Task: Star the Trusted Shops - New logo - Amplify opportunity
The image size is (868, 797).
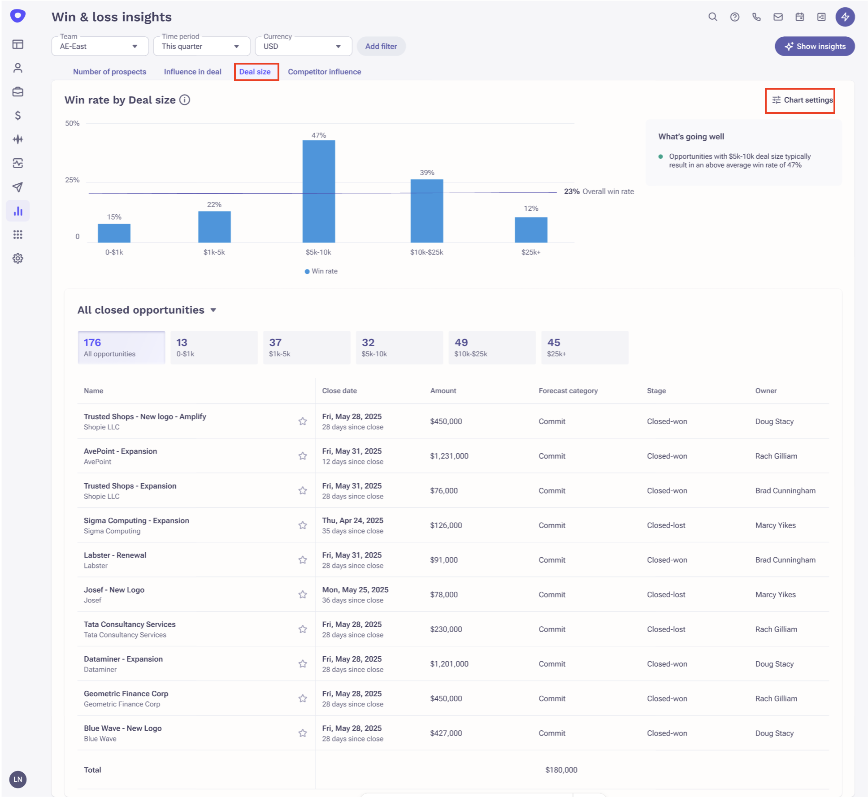Action: pos(303,421)
